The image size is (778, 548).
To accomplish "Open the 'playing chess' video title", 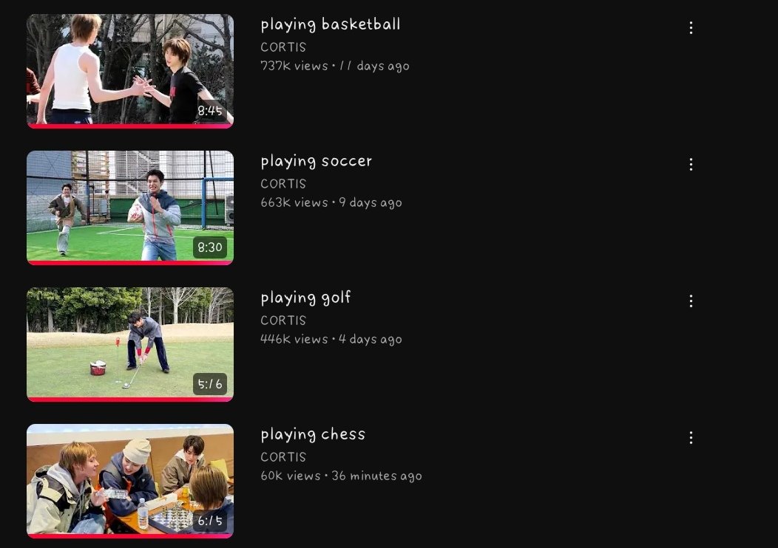I will pyautogui.click(x=313, y=434).
